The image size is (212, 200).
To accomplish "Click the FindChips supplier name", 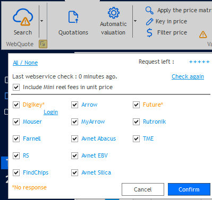I will click(x=36, y=172).
